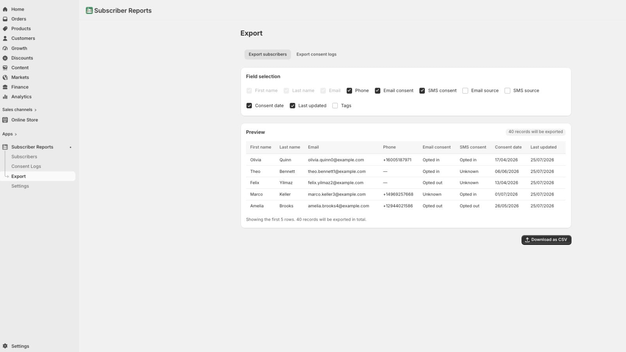This screenshot has width=626, height=352.
Task: Click consent date 26/05/2026
Action: tap(507, 206)
